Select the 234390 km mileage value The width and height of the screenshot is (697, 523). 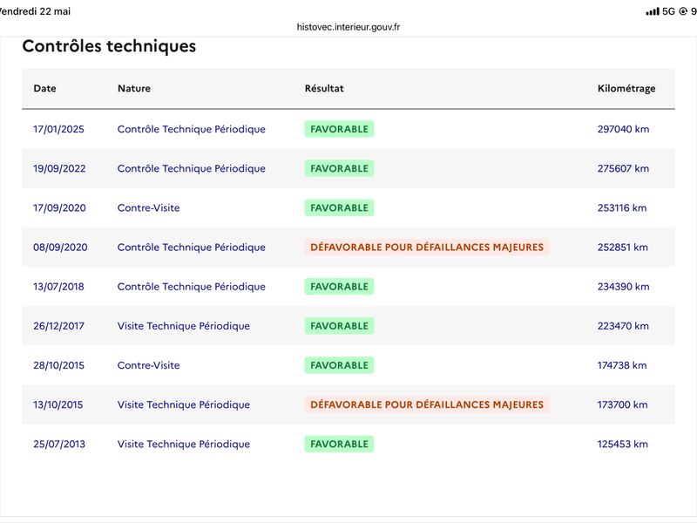pos(623,287)
